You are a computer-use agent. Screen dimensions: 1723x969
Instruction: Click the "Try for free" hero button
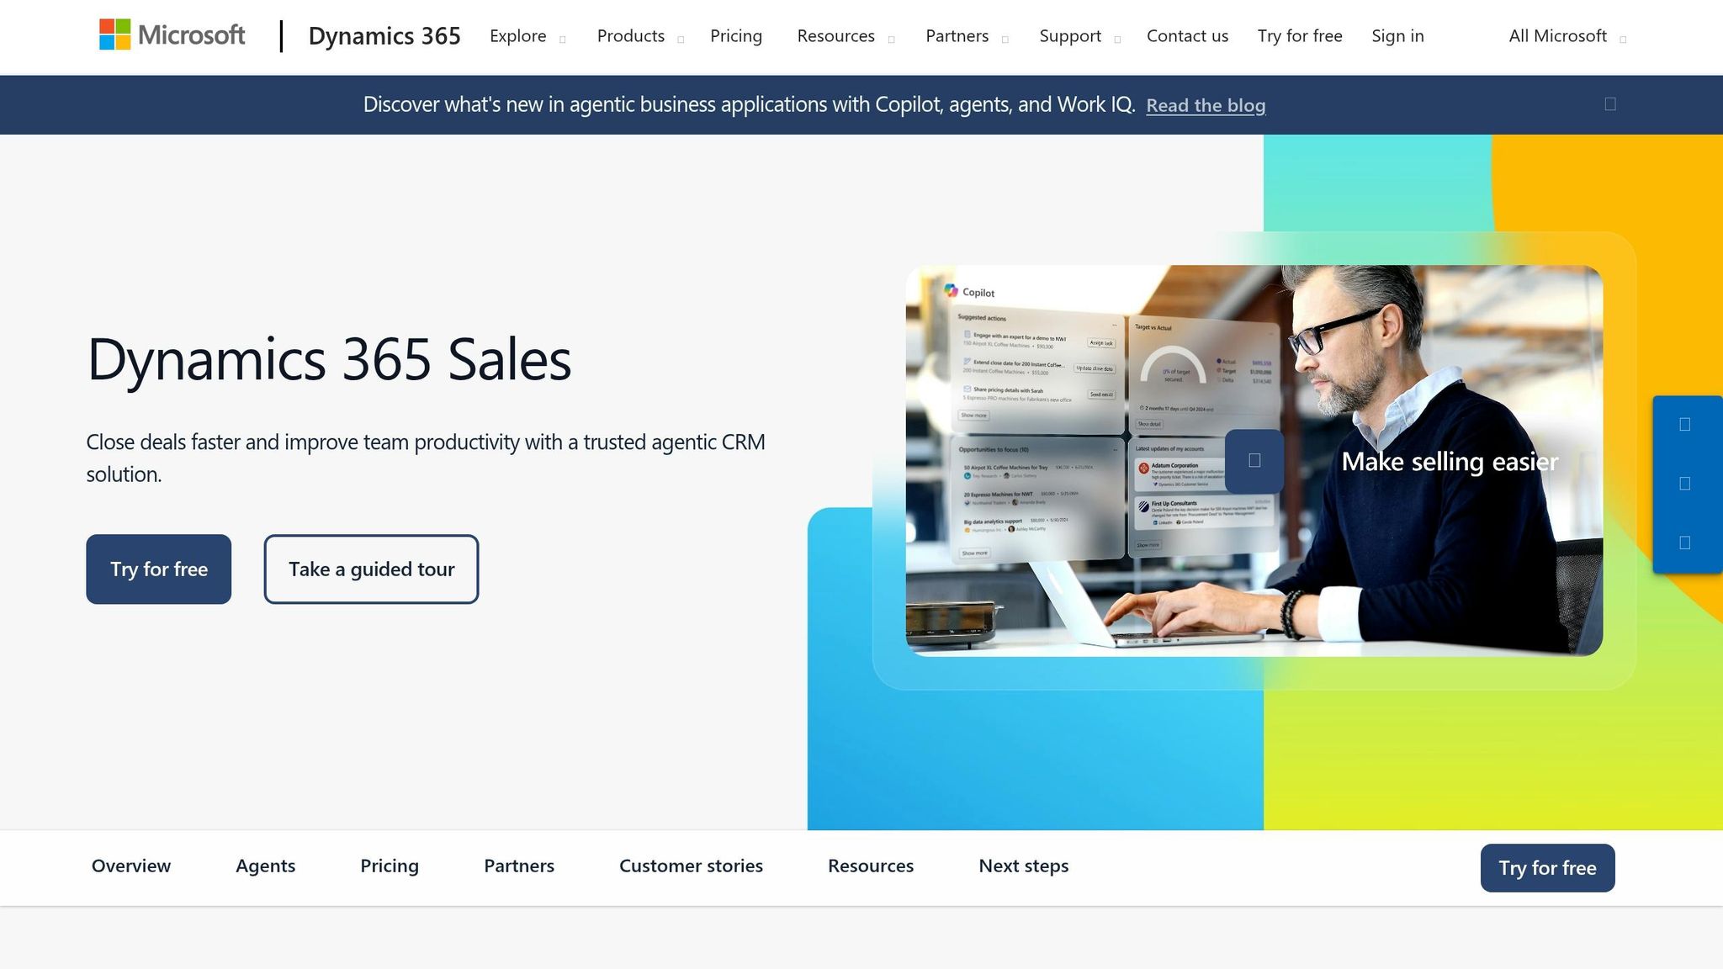158,569
